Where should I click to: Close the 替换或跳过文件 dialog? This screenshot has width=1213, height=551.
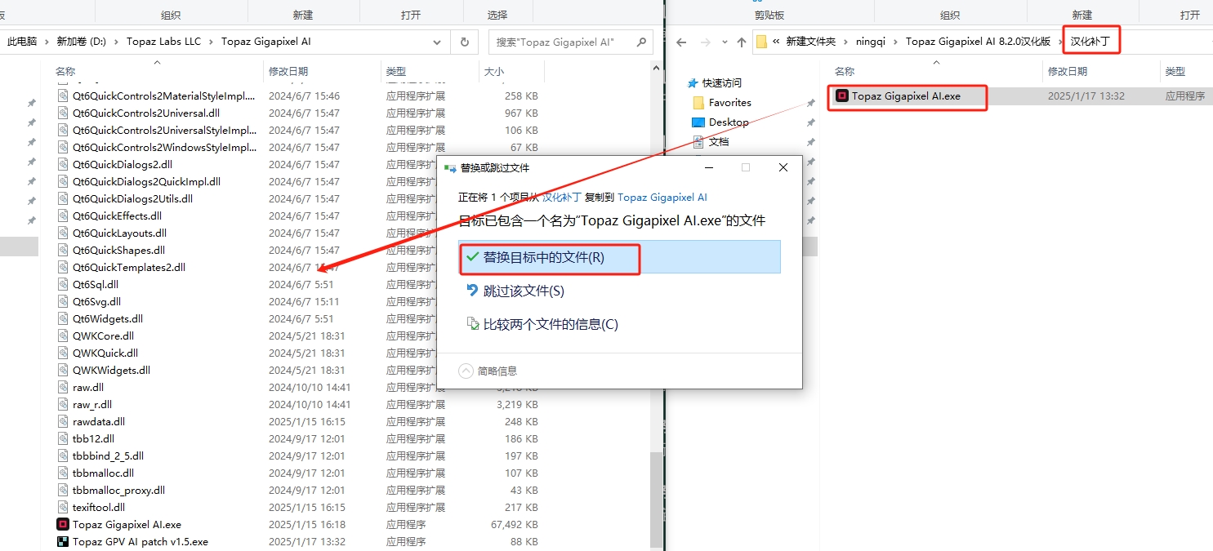click(783, 167)
